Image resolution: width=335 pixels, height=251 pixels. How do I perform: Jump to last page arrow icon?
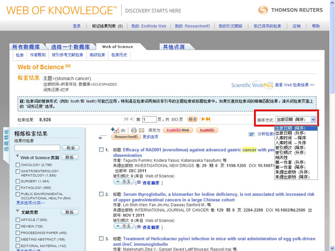point(208,119)
